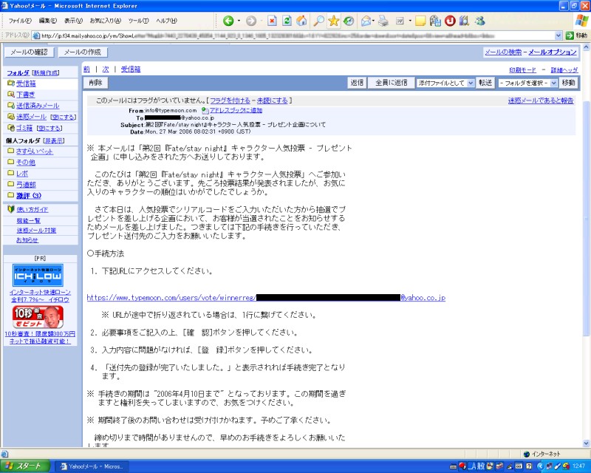Click the IME help question mark icon
This screenshot has height=473, width=591.
point(529,466)
